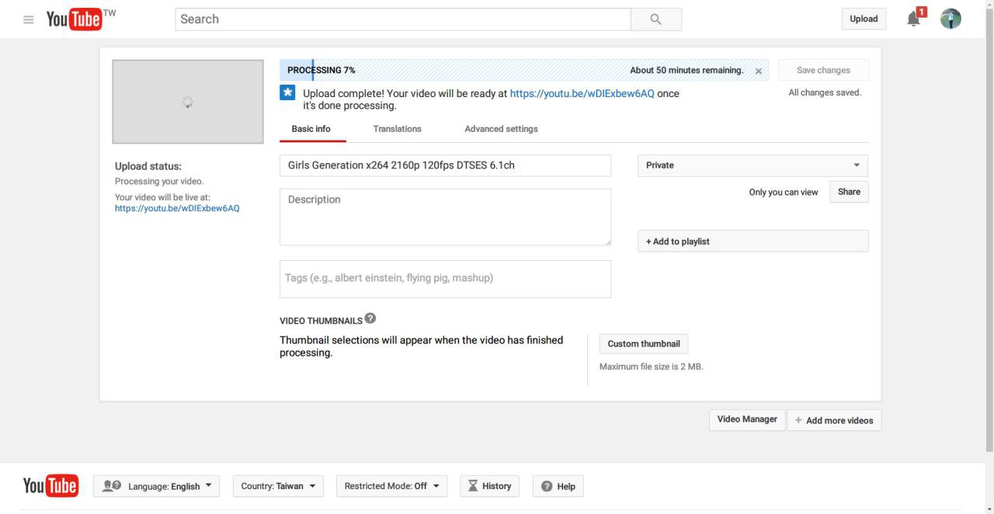Switch to the Translations tab
Screen dimensions: 994x514
(397, 129)
